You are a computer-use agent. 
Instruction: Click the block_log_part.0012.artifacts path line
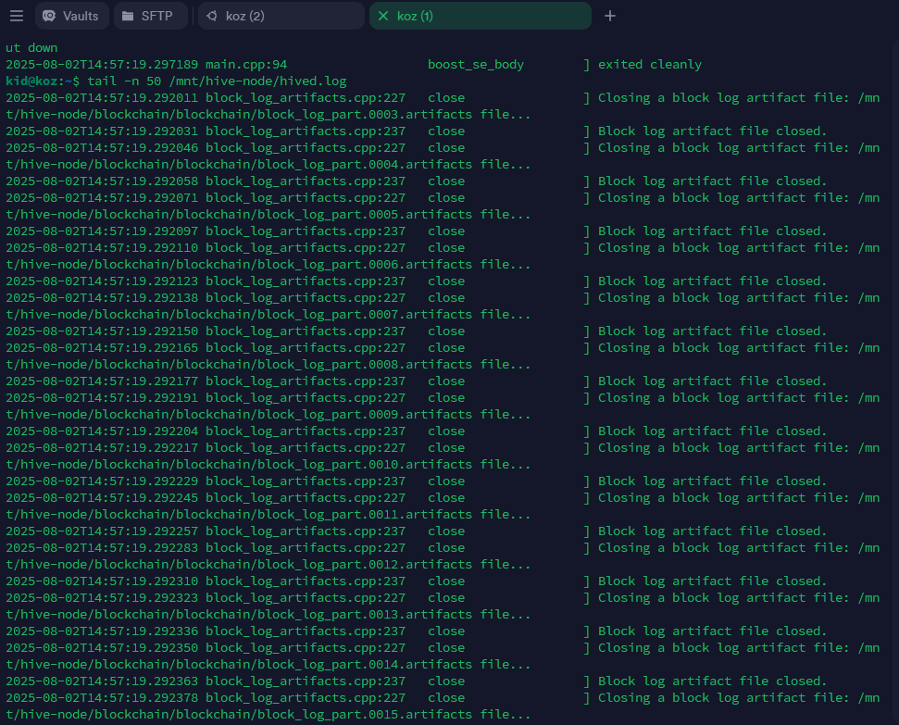pos(268,565)
